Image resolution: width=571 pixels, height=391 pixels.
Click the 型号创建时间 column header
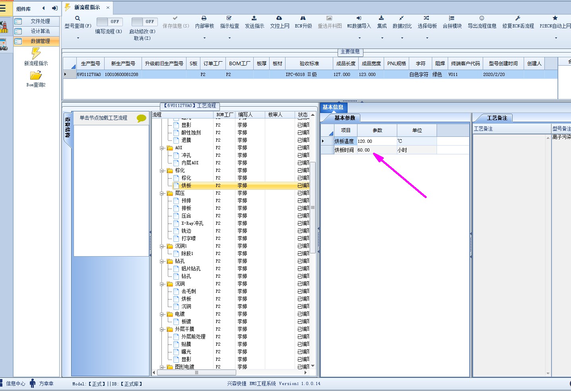pos(503,64)
